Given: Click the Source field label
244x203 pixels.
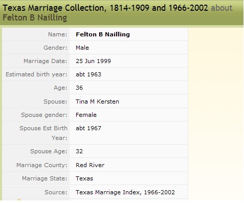Looking at the screenshot, I should pos(56,192).
